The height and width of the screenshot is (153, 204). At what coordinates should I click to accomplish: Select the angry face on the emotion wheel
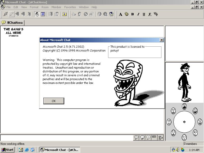(173, 111)
